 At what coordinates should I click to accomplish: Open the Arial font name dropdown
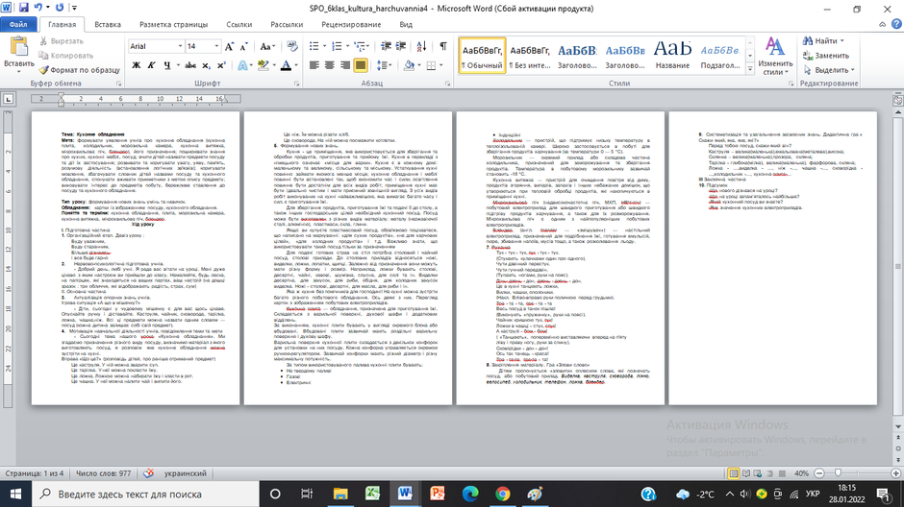(181, 46)
